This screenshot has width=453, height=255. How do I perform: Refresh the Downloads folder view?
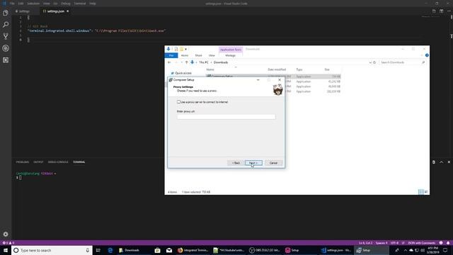[x=374, y=62]
